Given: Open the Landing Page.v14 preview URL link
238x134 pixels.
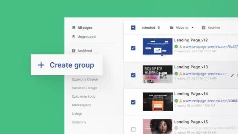Looking at the screenshot, I should tap(210, 100).
